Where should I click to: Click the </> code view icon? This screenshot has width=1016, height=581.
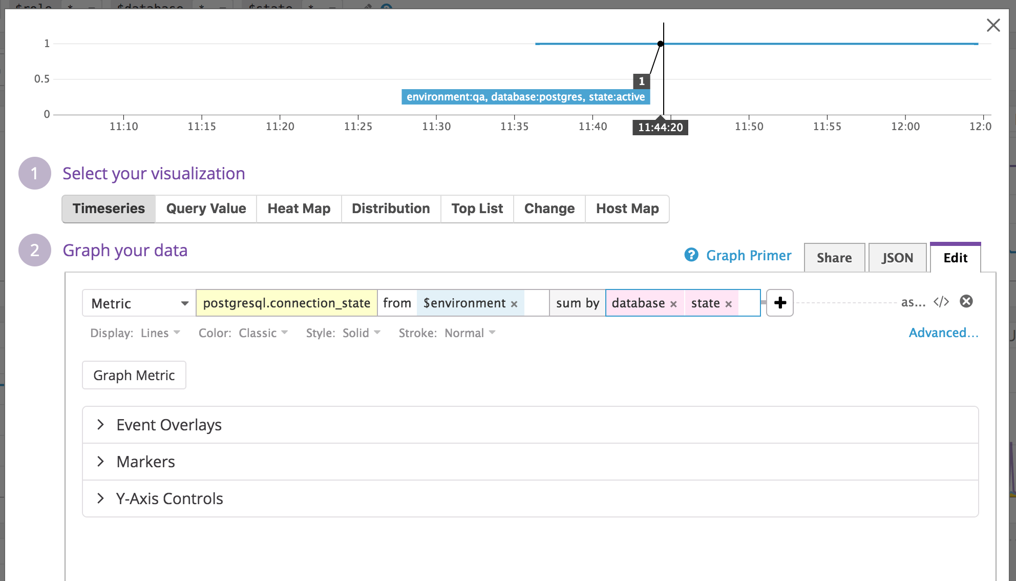[x=942, y=302]
